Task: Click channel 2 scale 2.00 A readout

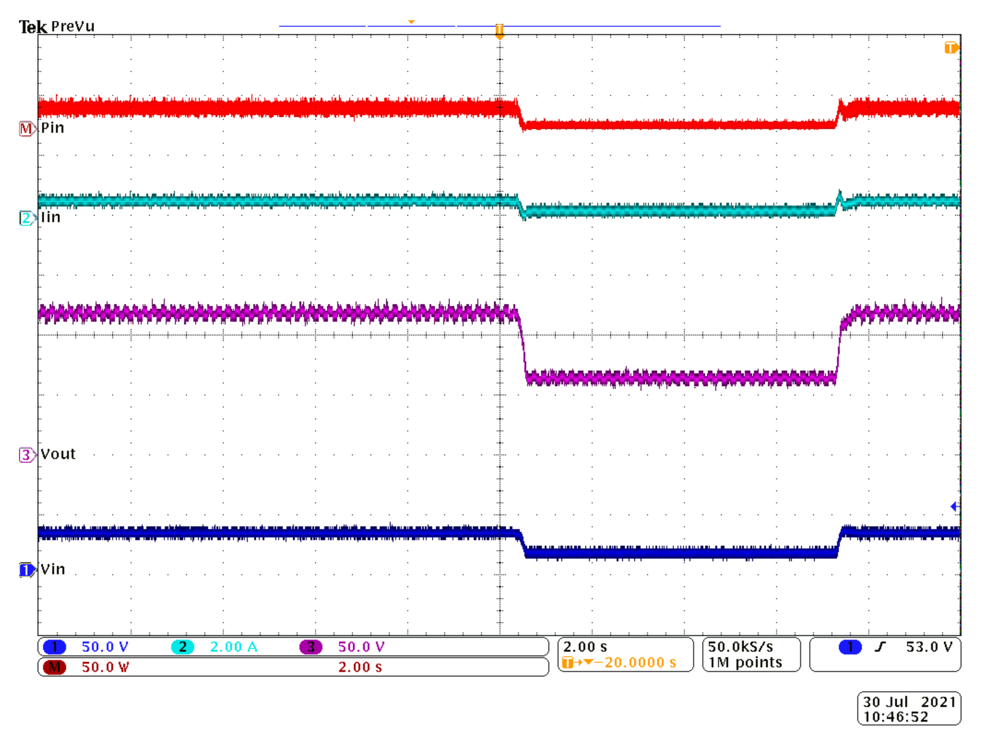Action: point(234,647)
